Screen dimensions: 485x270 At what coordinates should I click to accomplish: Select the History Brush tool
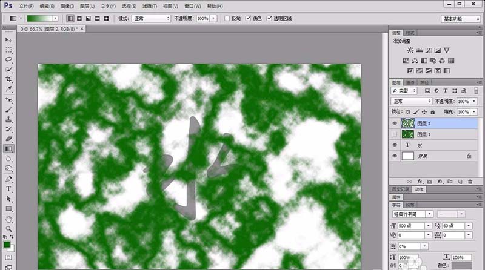8,129
